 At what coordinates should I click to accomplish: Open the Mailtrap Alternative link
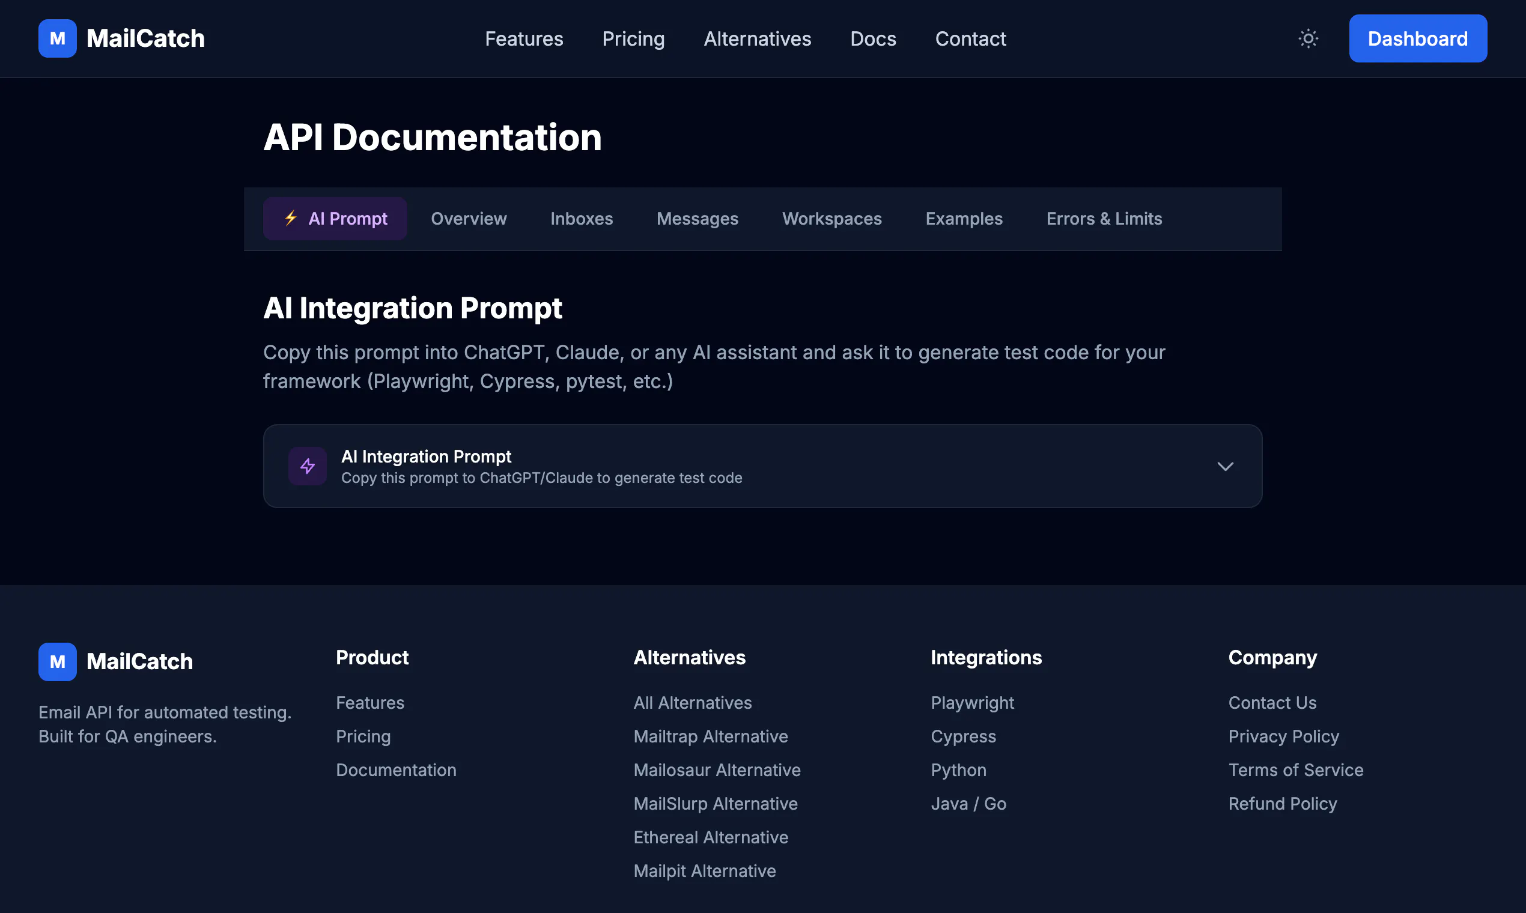tap(710, 736)
